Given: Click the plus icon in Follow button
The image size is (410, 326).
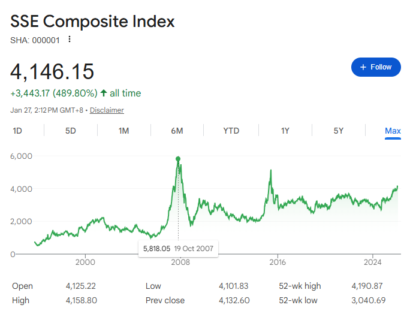Looking at the screenshot, I should (363, 67).
